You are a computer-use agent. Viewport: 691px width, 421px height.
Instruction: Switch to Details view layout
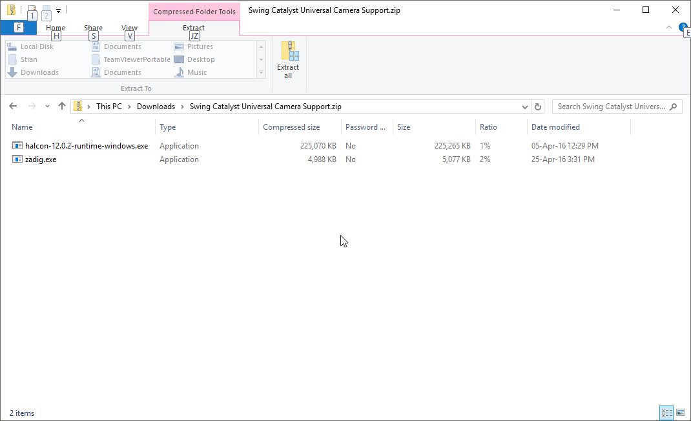[666, 413]
